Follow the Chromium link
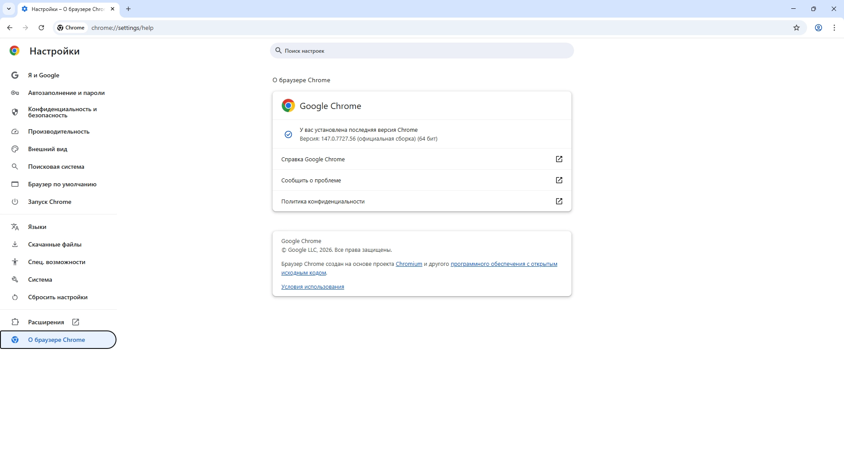 [409, 264]
